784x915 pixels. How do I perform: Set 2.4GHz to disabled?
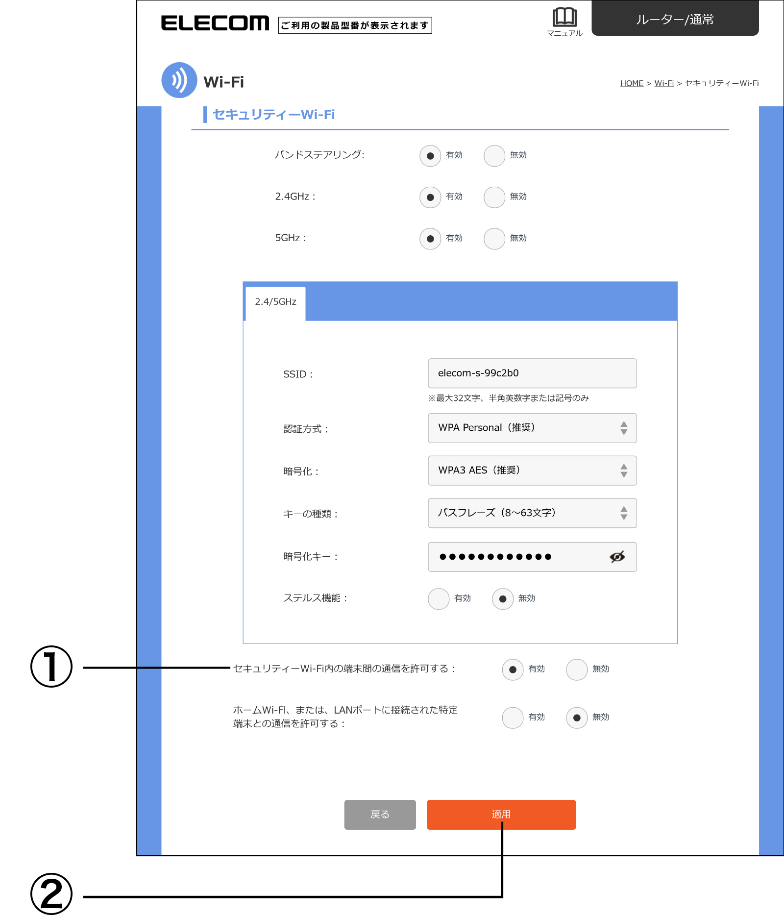coord(494,198)
